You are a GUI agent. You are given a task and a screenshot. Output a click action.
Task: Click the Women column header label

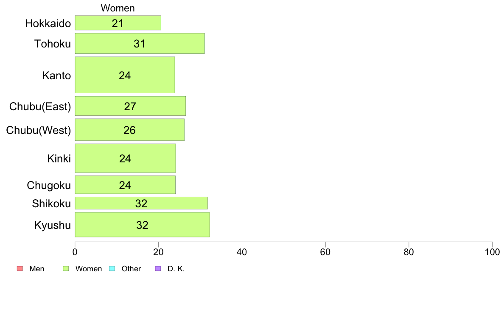pyautogui.click(x=118, y=8)
